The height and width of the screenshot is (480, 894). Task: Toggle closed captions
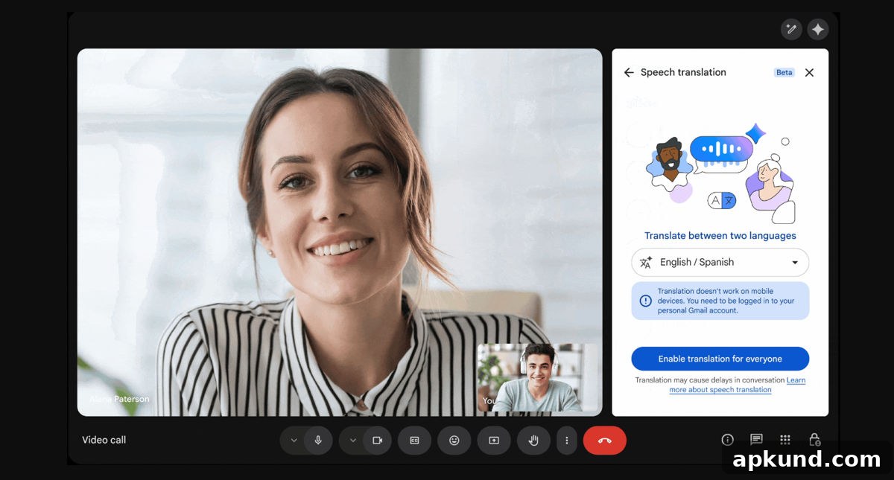point(414,441)
